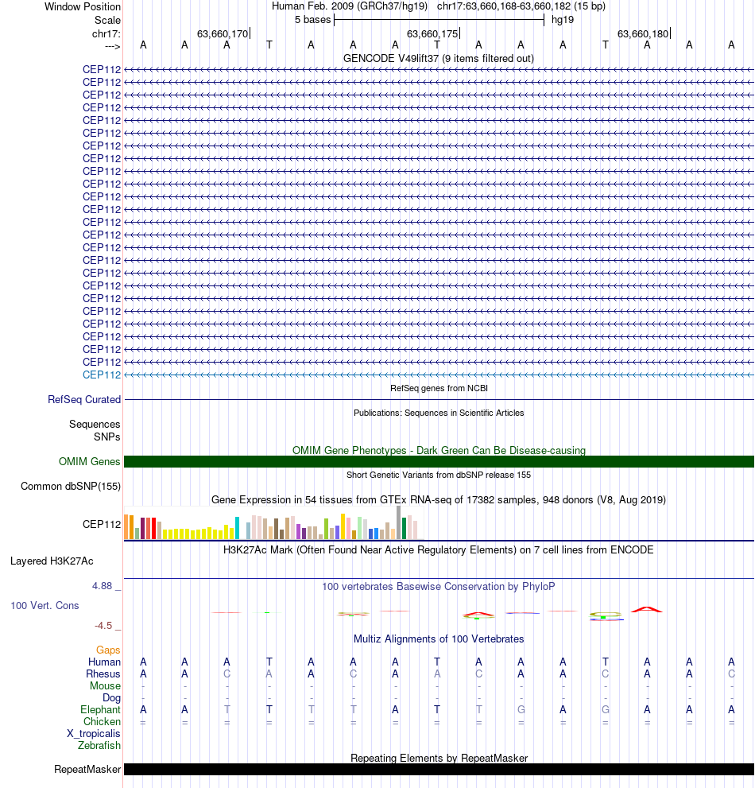Open the GTEx Gene Expression track title

tap(439, 499)
